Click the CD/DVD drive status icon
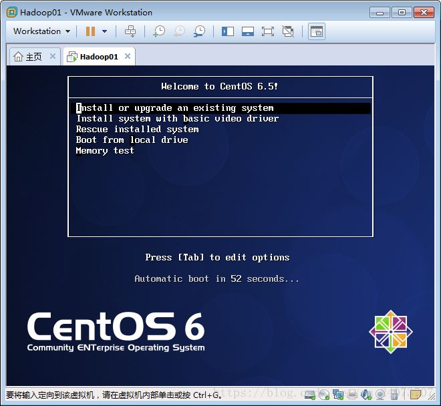The width and height of the screenshot is (441, 406). pos(324,395)
